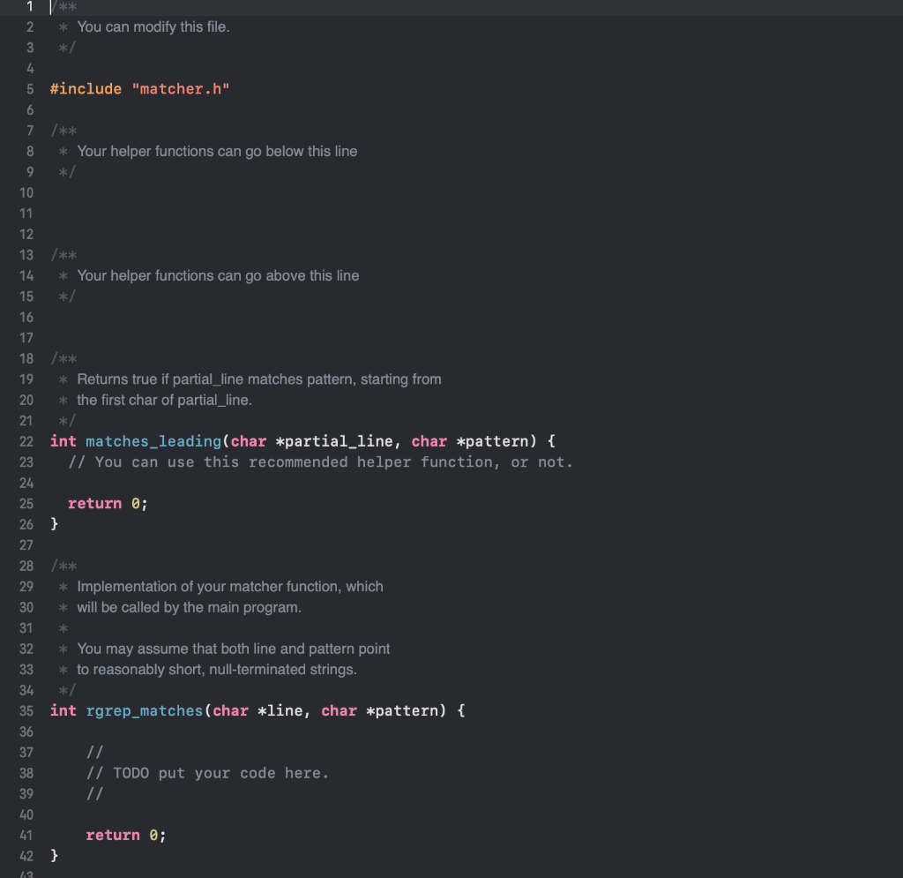Click line number 42 in the gutter
Viewport: 903px width, 878px height.
tap(26, 855)
